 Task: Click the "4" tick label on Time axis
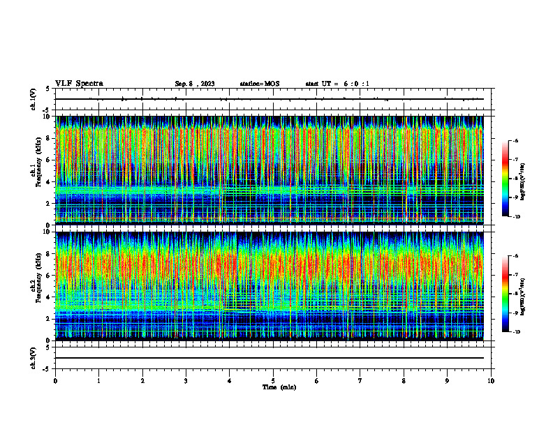click(x=230, y=381)
